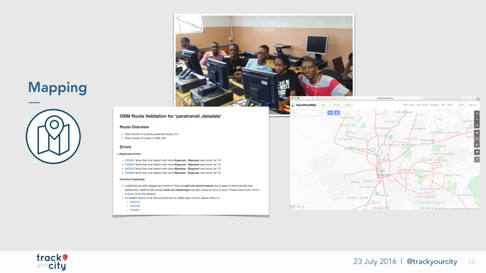Click the correctly extracted routes 317 line

click(151, 134)
